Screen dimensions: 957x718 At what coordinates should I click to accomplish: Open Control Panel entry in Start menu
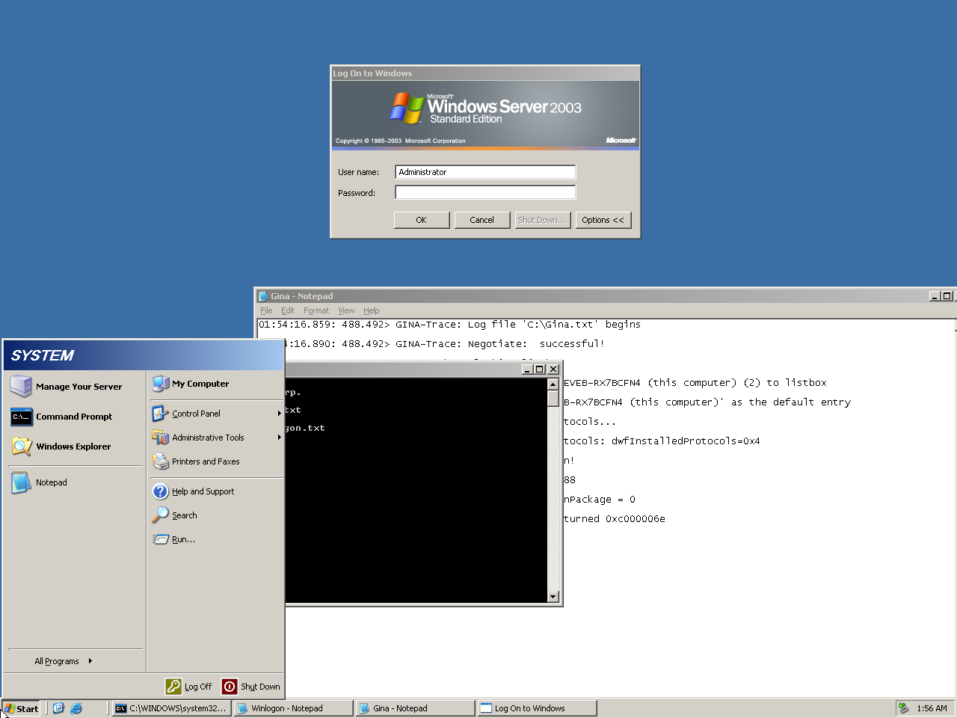(x=217, y=414)
